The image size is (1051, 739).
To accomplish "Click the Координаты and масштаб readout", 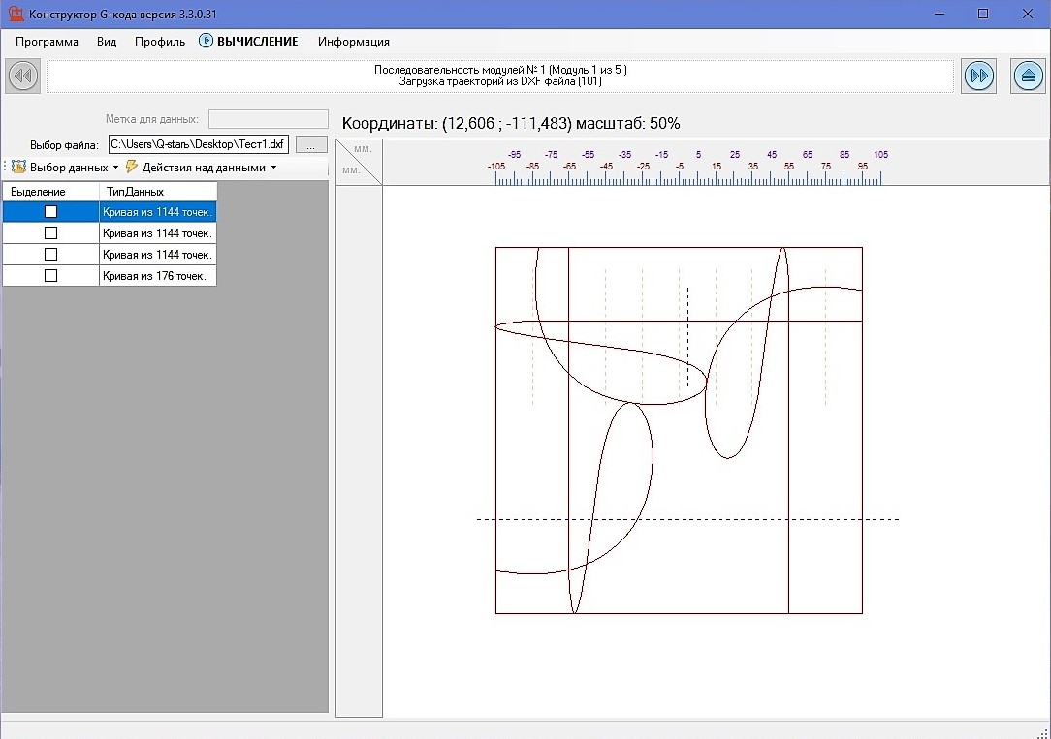I will [x=511, y=123].
